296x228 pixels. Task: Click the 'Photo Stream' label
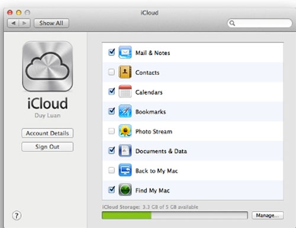pos(154,132)
